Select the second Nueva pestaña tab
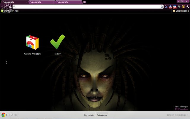The image size is (190, 119). pos(41,2)
